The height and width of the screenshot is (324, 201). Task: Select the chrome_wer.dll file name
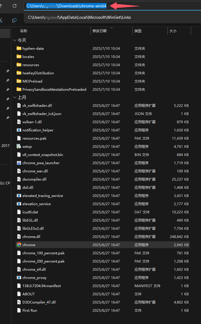tap(35, 171)
